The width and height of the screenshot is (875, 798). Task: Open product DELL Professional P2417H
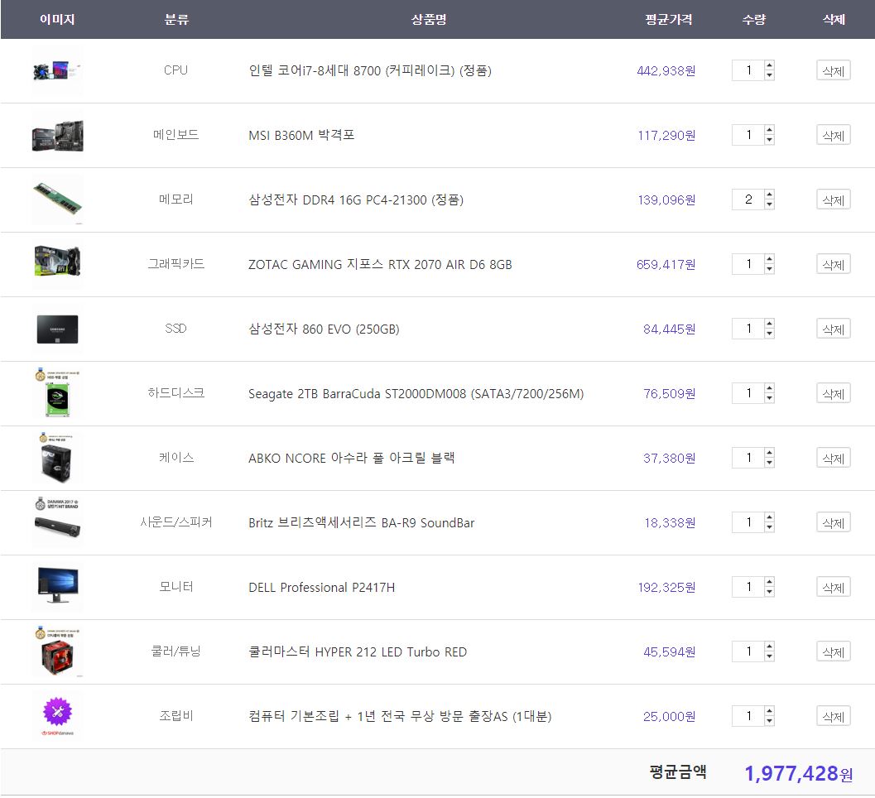[x=321, y=587]
